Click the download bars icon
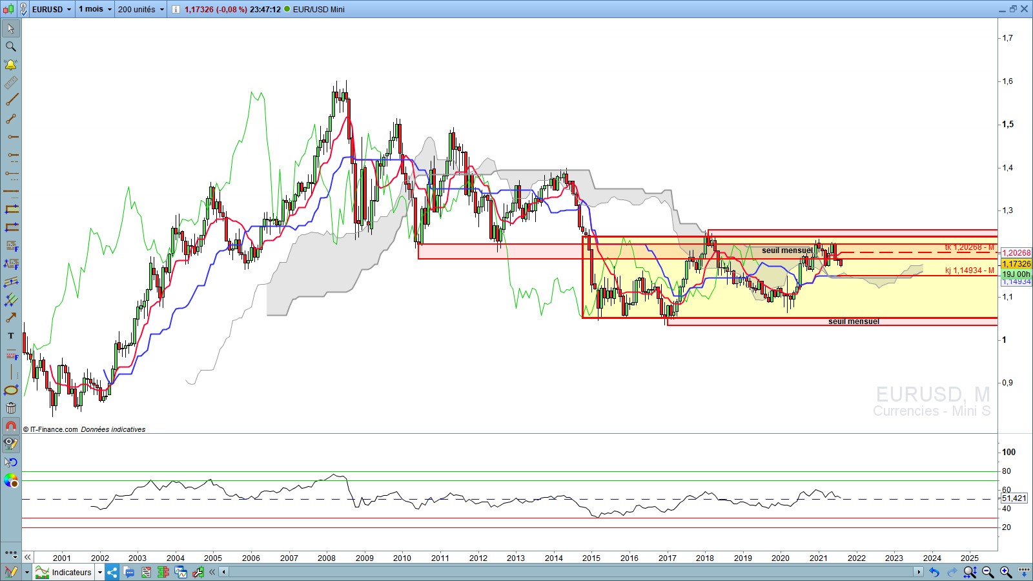Screen dimensions: 1033x581 (1024, 572)
